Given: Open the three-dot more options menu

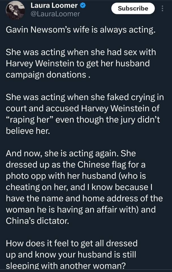Looking at the screenshot, I should 162,8.
